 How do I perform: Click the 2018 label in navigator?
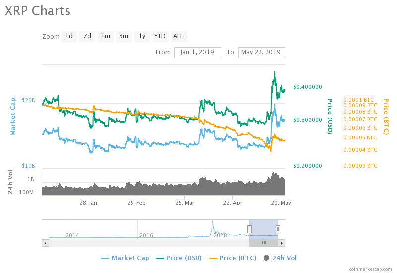[x=220, y=235]
